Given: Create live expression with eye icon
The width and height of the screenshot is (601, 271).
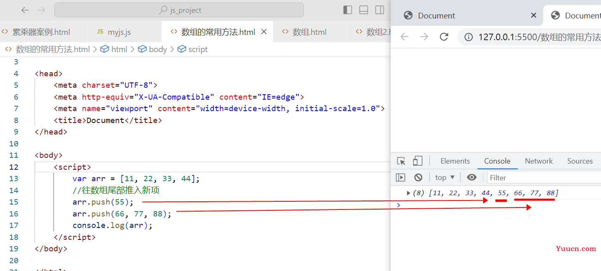Looking at the screenshot, I should click(472, 178).
